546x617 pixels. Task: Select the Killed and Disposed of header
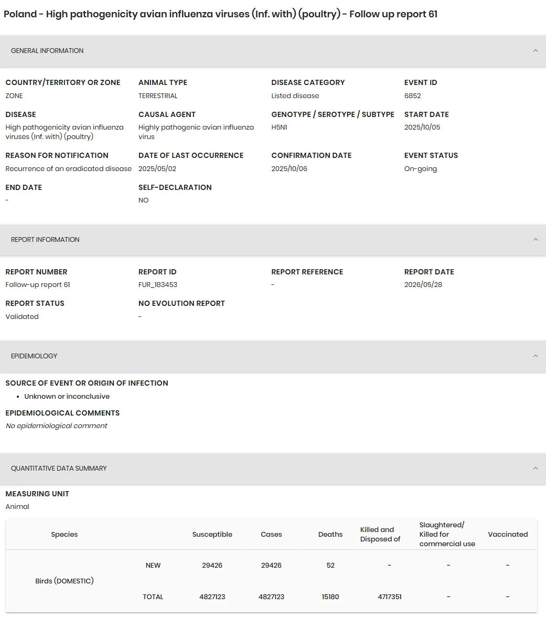click(380, 534)
